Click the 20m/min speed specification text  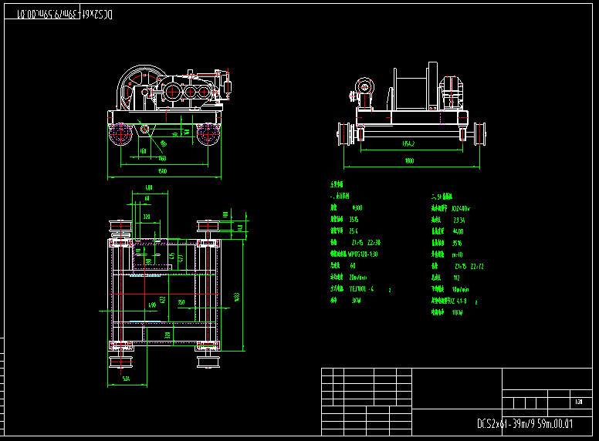[359, 277]
